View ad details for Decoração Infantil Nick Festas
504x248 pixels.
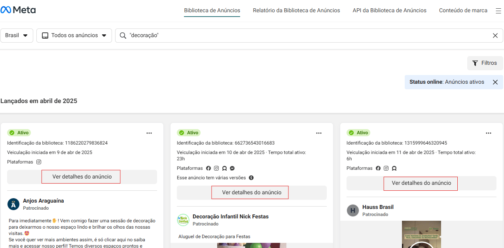tap(252, 193)
